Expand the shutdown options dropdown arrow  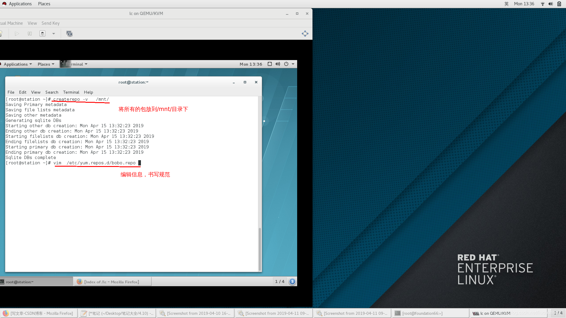pos(54,34)
